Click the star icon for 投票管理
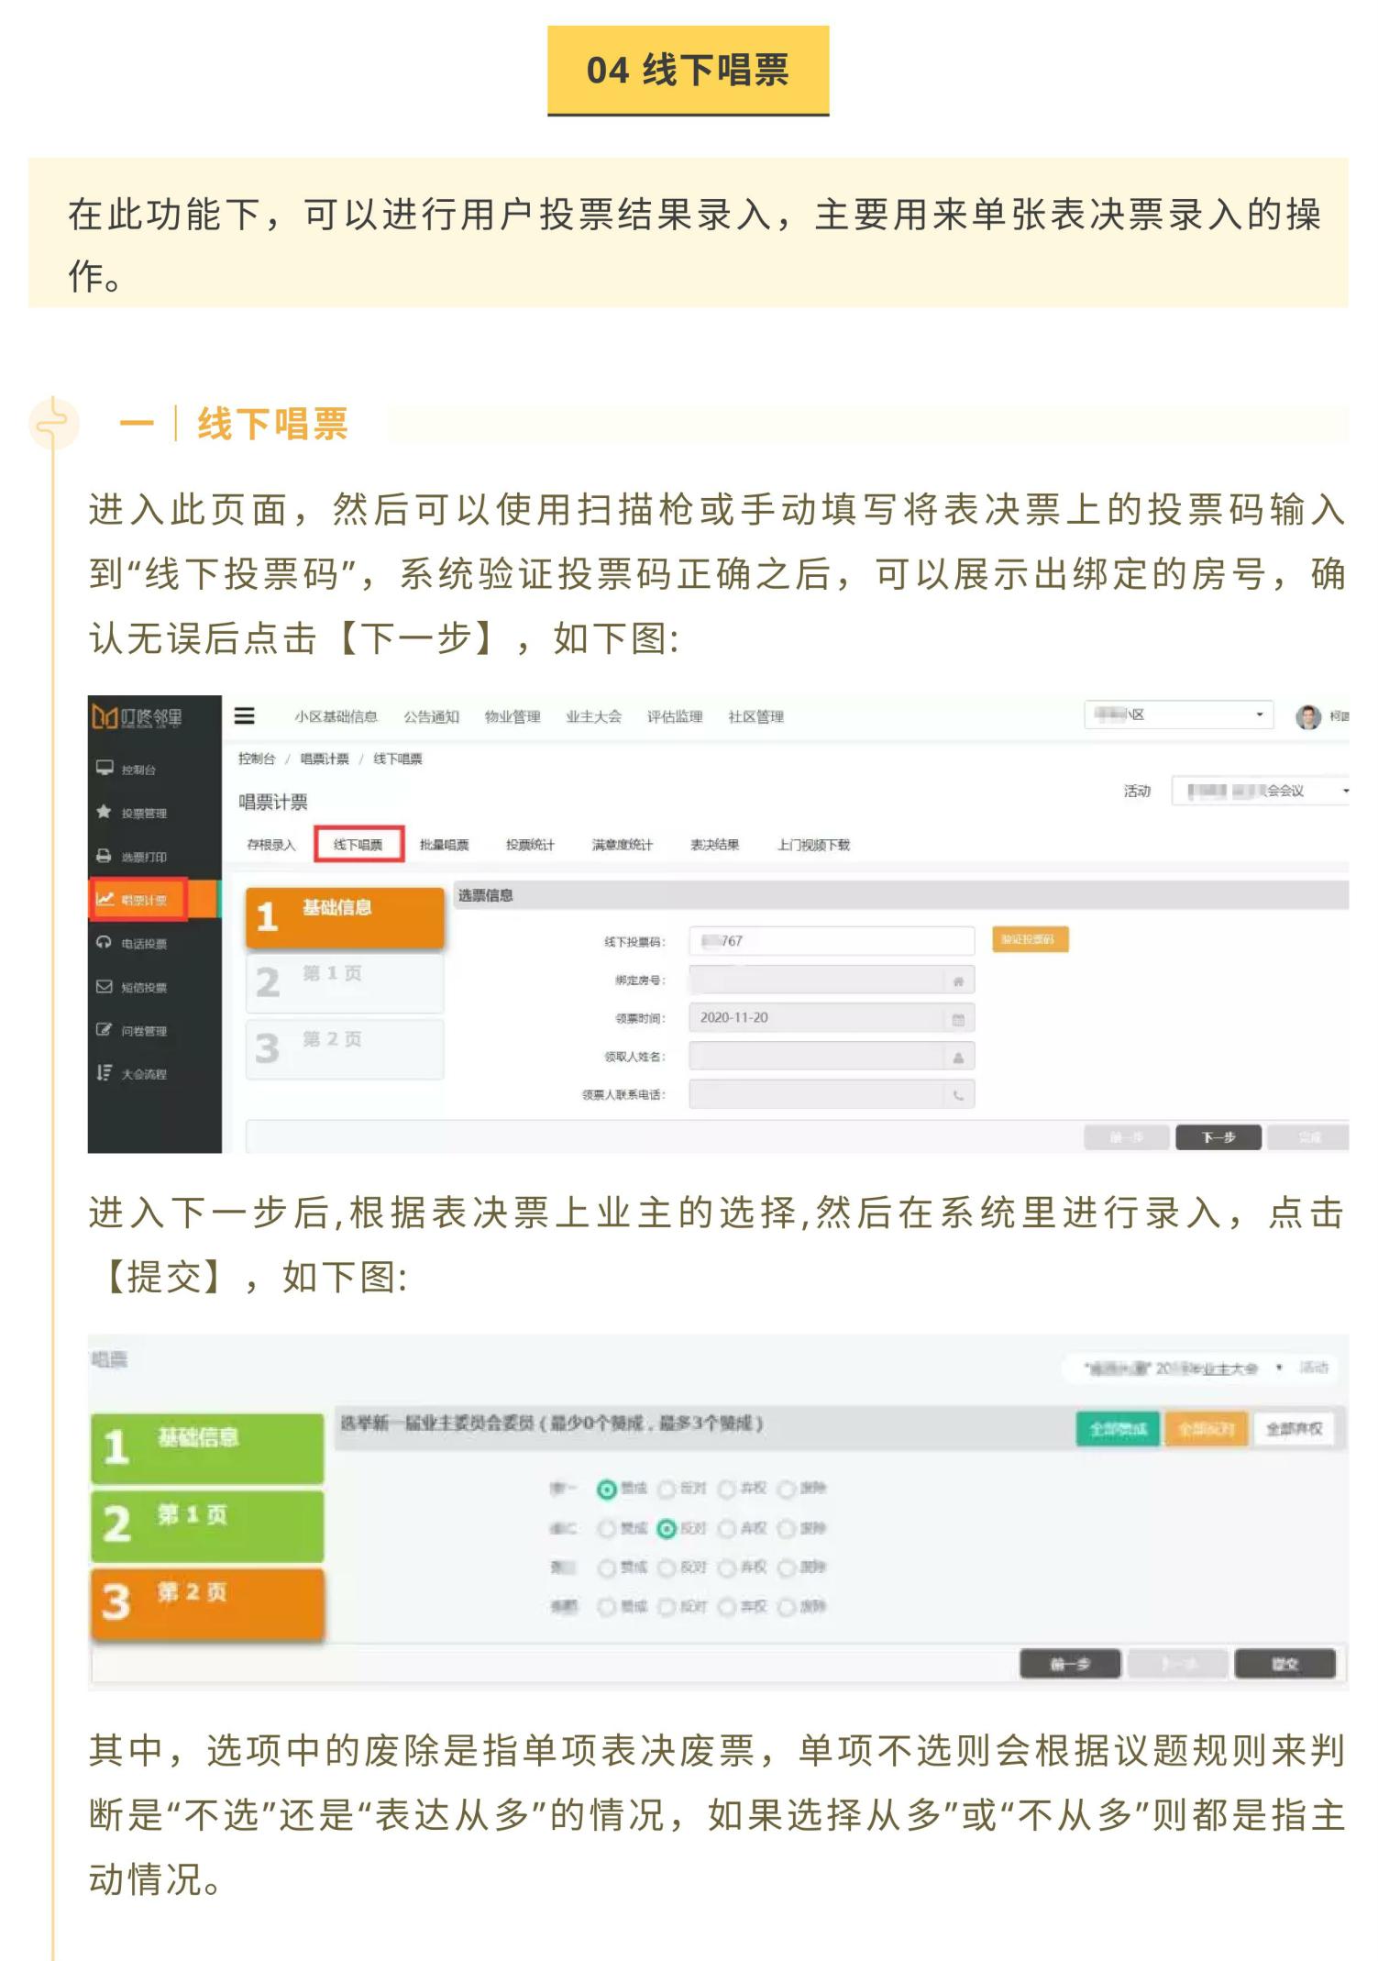 (105, 812)
